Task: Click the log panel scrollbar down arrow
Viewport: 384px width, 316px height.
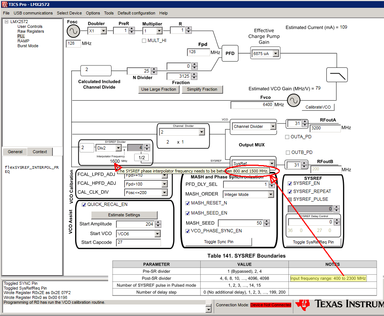Action: click(209, 310)
